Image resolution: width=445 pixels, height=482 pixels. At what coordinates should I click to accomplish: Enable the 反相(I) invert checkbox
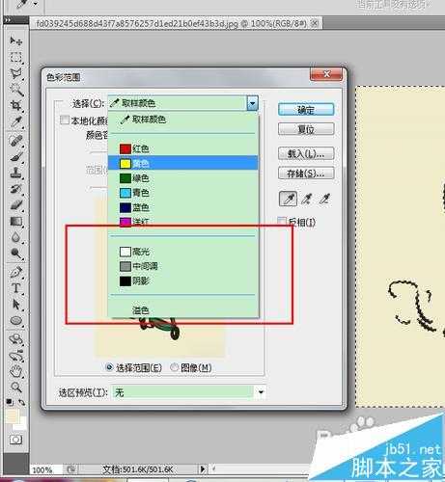tap(282, 221)
